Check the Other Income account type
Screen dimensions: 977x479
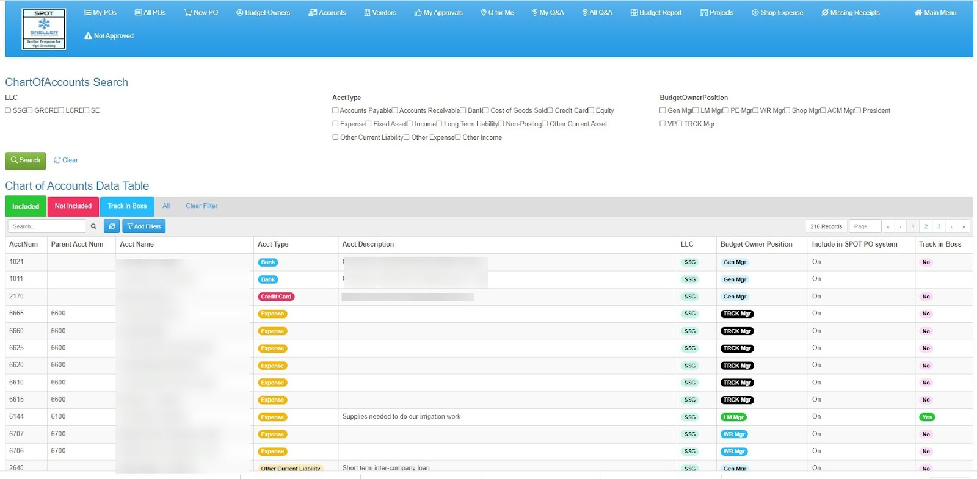pyautogui.click(x=457, y=137)
